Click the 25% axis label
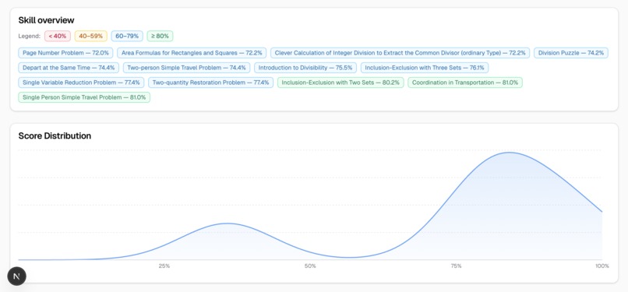Image resolution: width=628 pixels, height=292 pixels. pyautogui.click(x=164, y=266)
